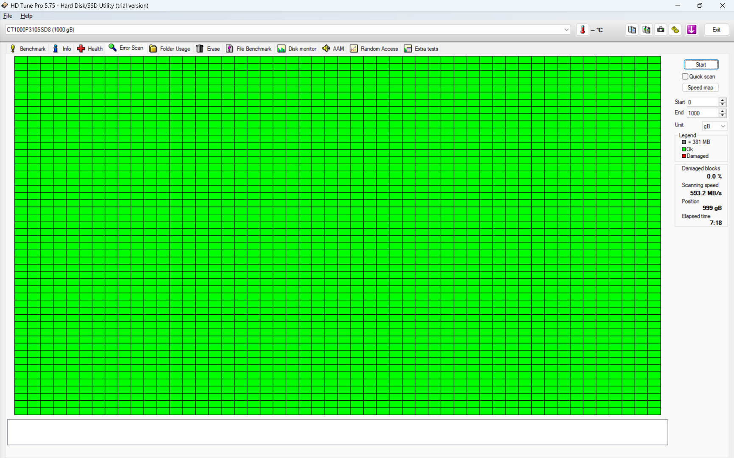Open the Benchmark tab

click(x=28, y=48)
